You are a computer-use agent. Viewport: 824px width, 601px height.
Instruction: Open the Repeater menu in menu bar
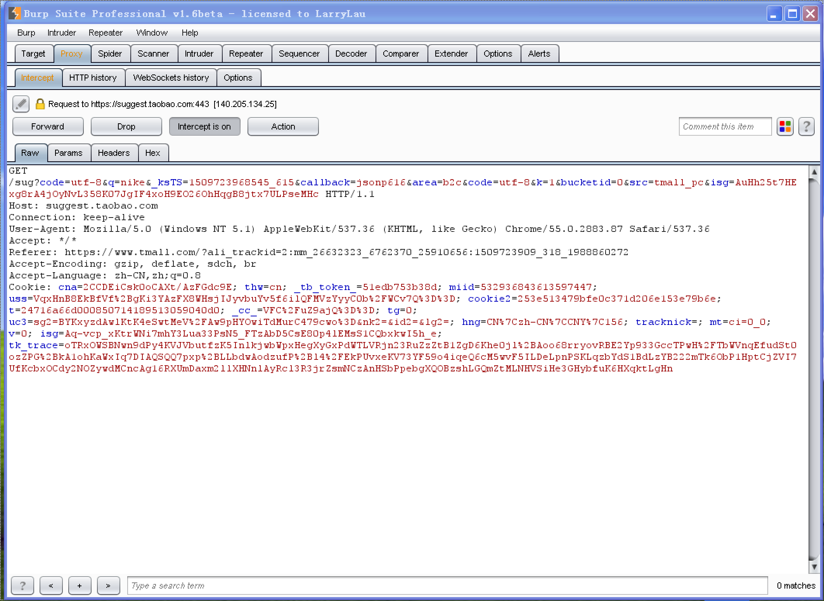pos(106,33)
